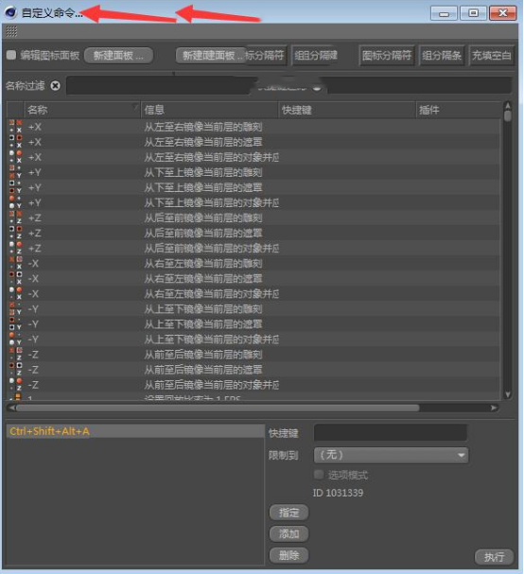
Task: Click the 插件 column header
Action: (459, 110)
